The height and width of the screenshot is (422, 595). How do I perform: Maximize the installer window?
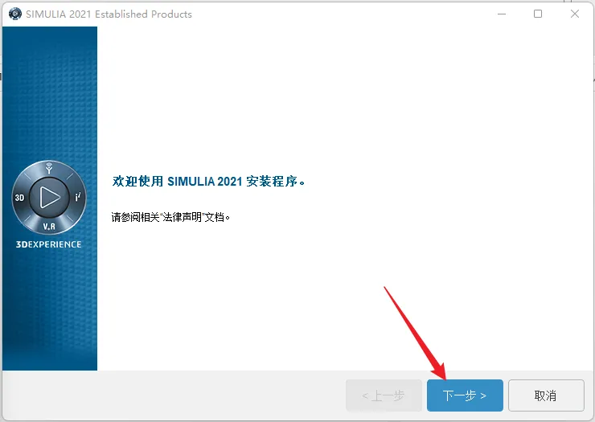[538, 14]
